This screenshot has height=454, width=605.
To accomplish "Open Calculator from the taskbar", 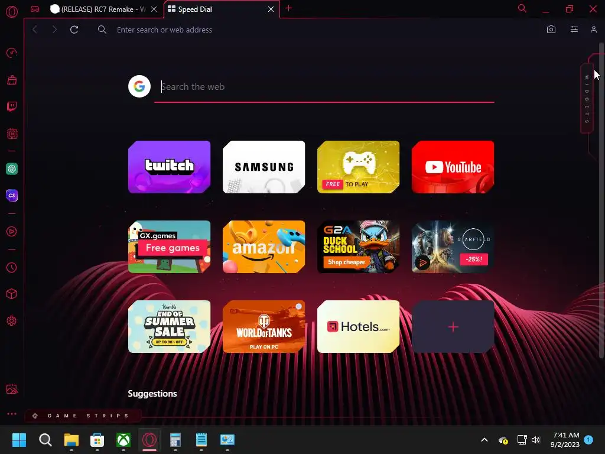I will pos(175,440).
